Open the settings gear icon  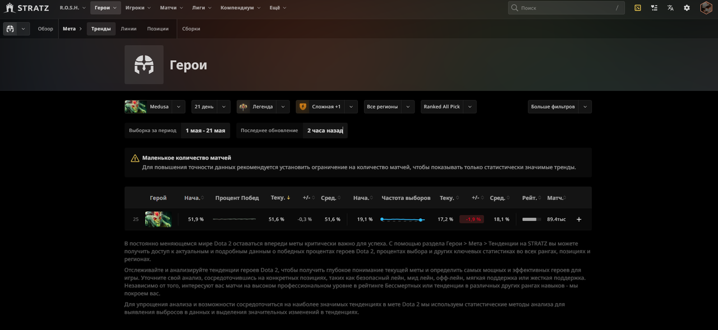pyautogui.click(x=687, y=8)
